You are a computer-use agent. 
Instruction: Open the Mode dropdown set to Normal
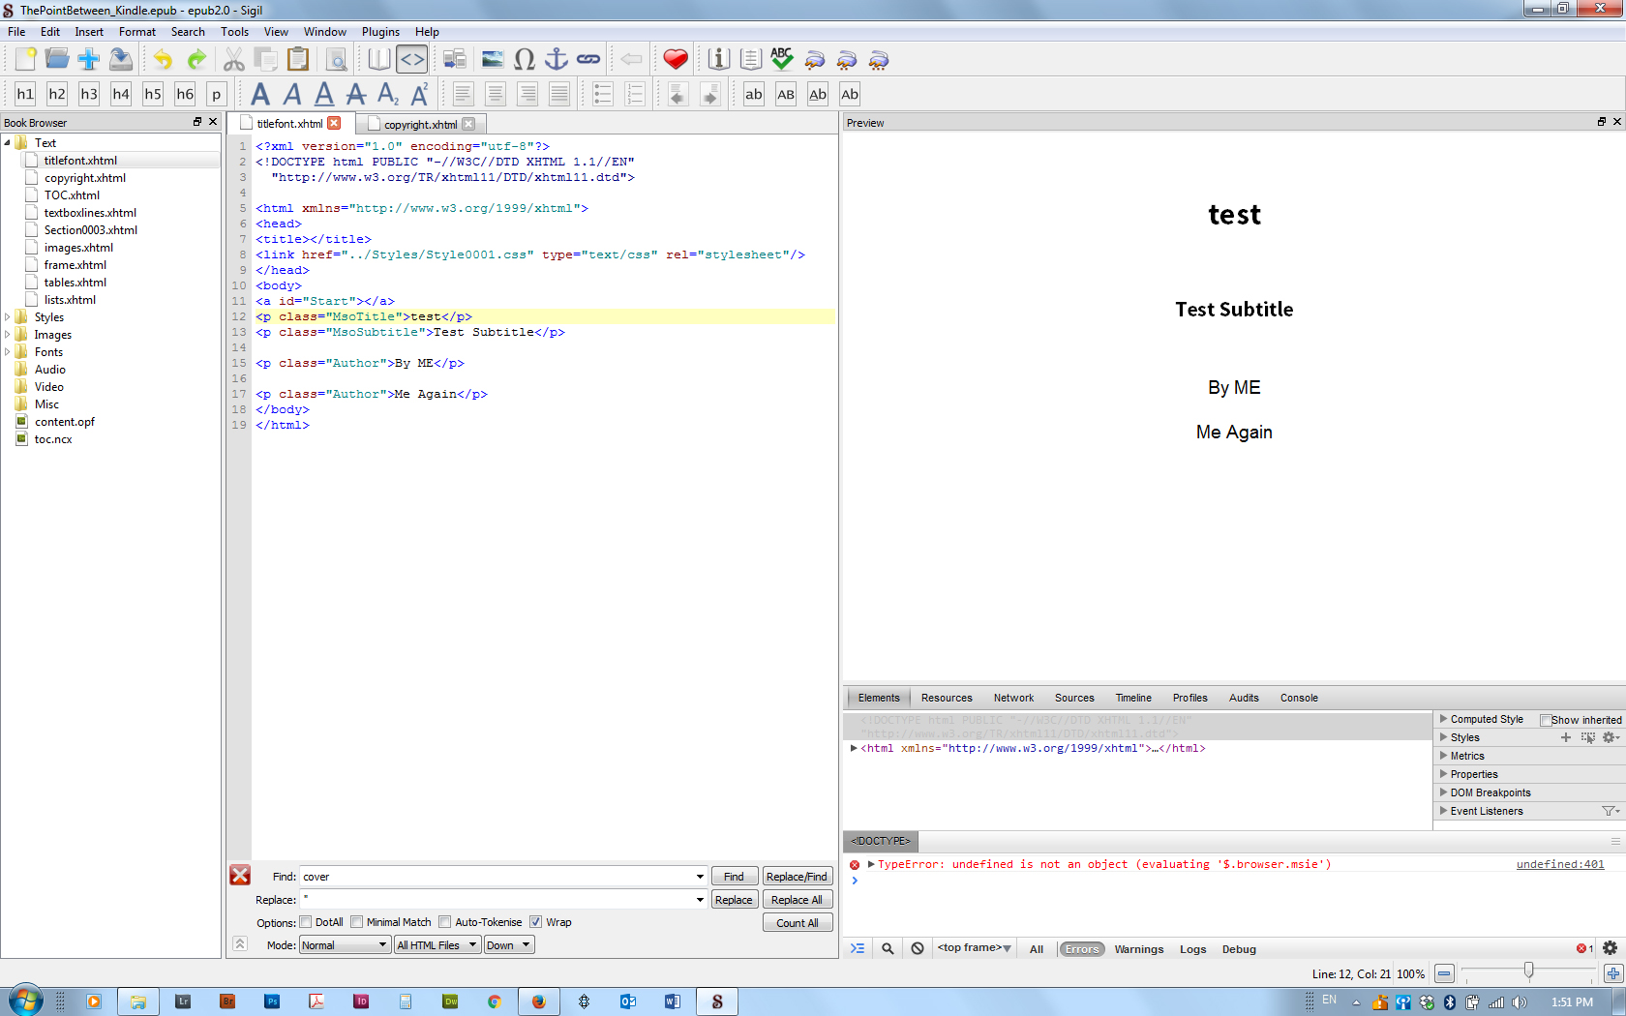click(344, 945)
